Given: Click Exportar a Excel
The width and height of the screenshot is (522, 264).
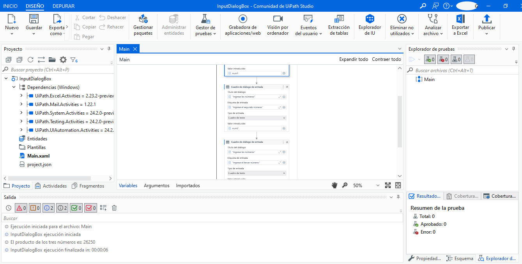Looking at the screenshot, I should click(x=460, y=25).
